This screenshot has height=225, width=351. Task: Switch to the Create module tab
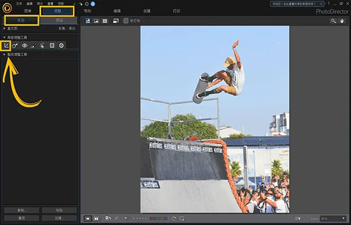click(147, 11)
